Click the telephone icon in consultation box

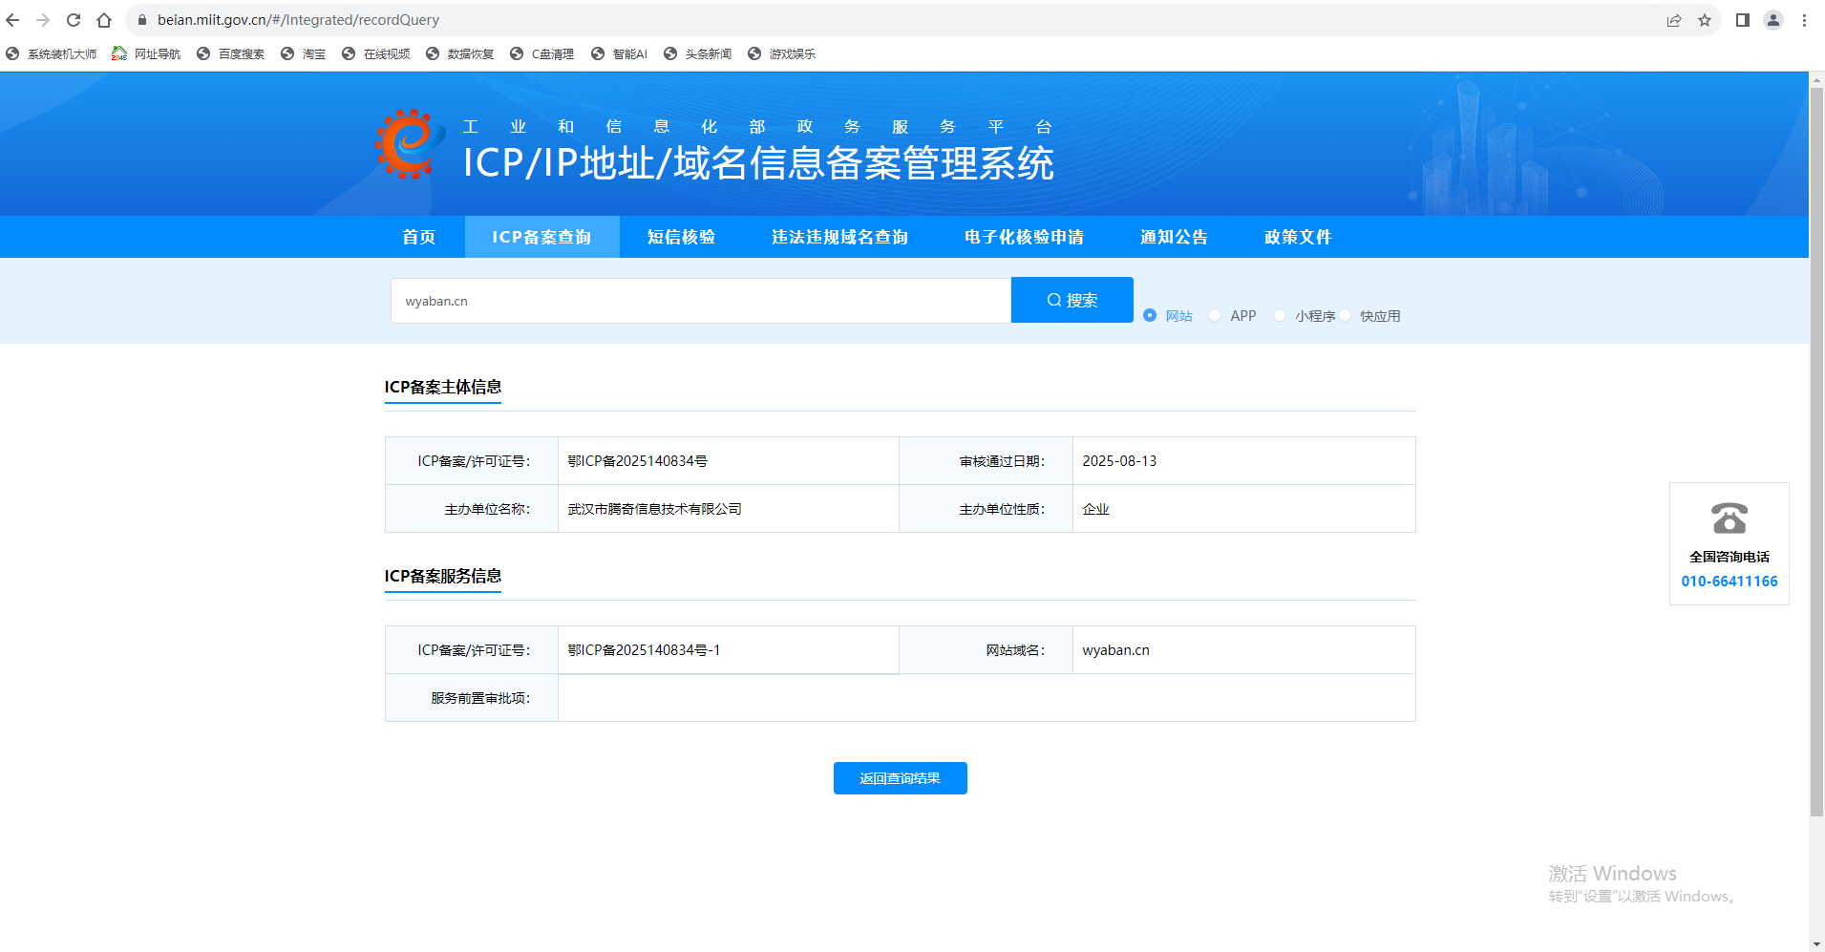click(x=1730, y=518)
